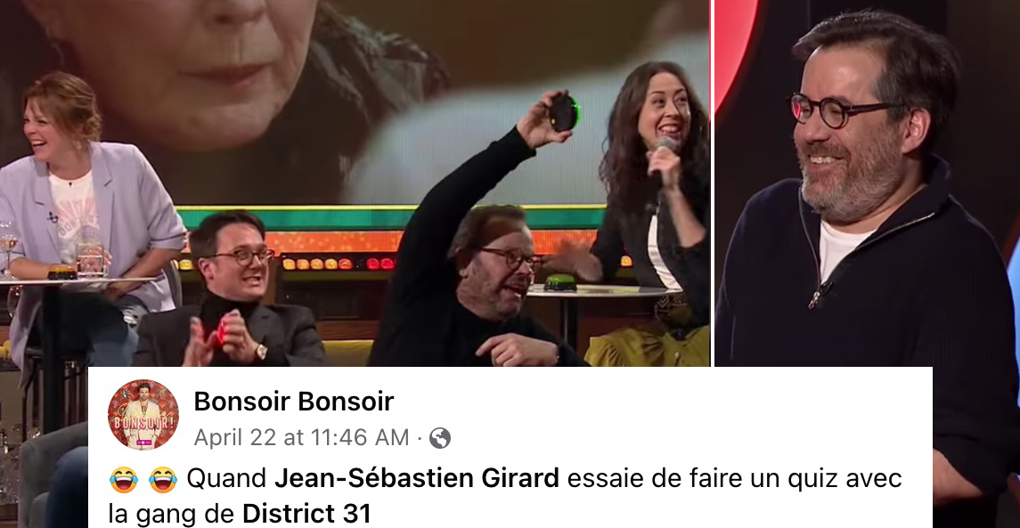This screenshot has height=528, width=1020.
Task: Click the clapping man's wristwatch
Action: (260, 352)
